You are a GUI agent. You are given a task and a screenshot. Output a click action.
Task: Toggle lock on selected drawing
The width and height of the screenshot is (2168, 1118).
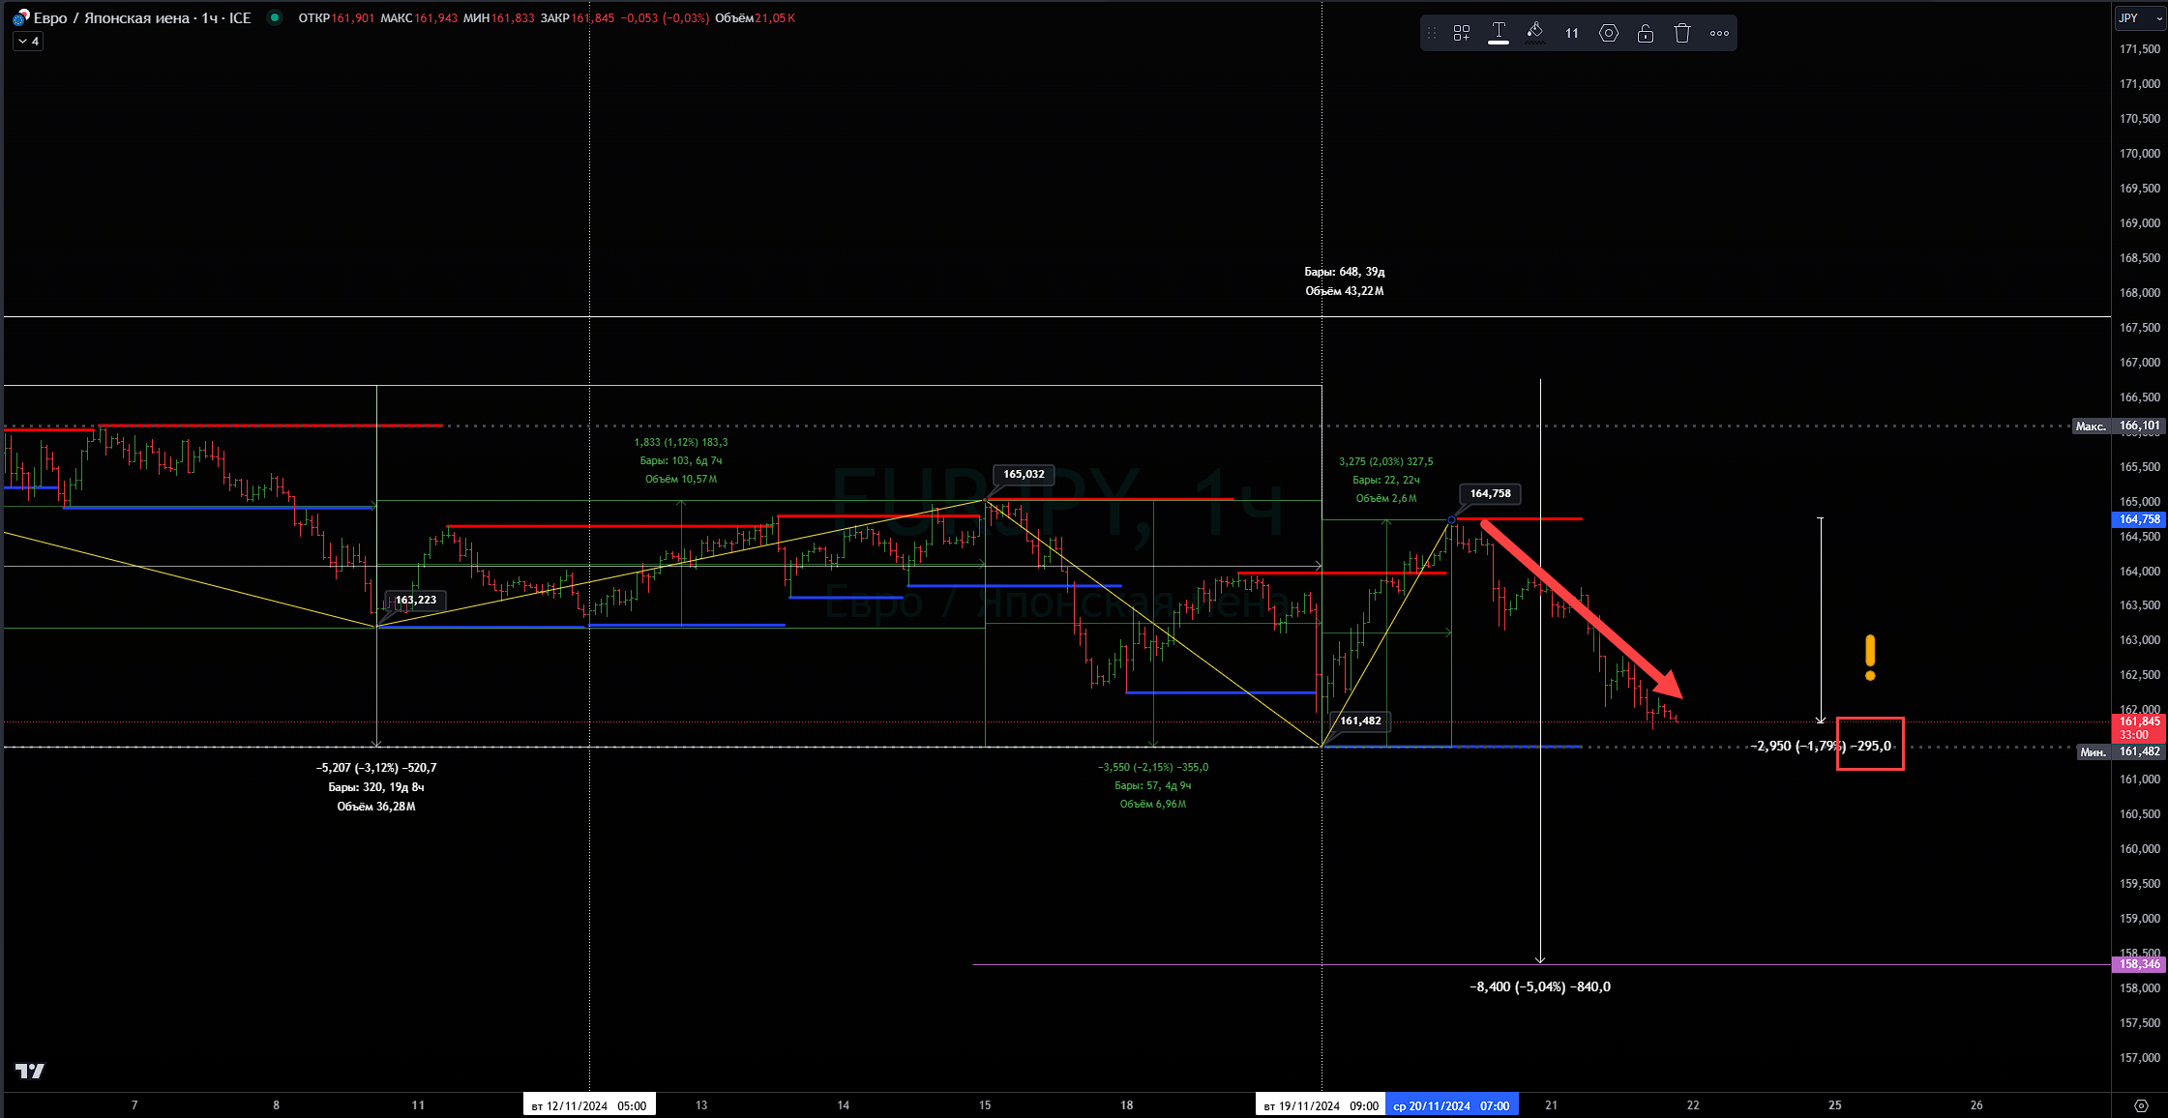(x=1646, y=33)
